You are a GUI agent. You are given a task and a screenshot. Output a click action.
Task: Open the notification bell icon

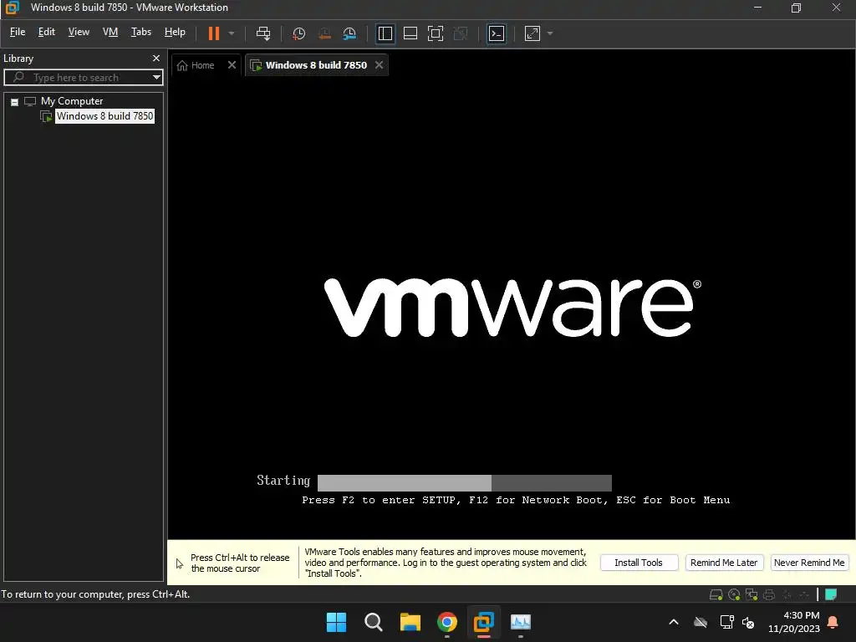[833, 622]
